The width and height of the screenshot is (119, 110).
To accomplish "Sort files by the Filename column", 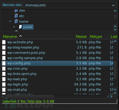I will (x=10, y=37).
